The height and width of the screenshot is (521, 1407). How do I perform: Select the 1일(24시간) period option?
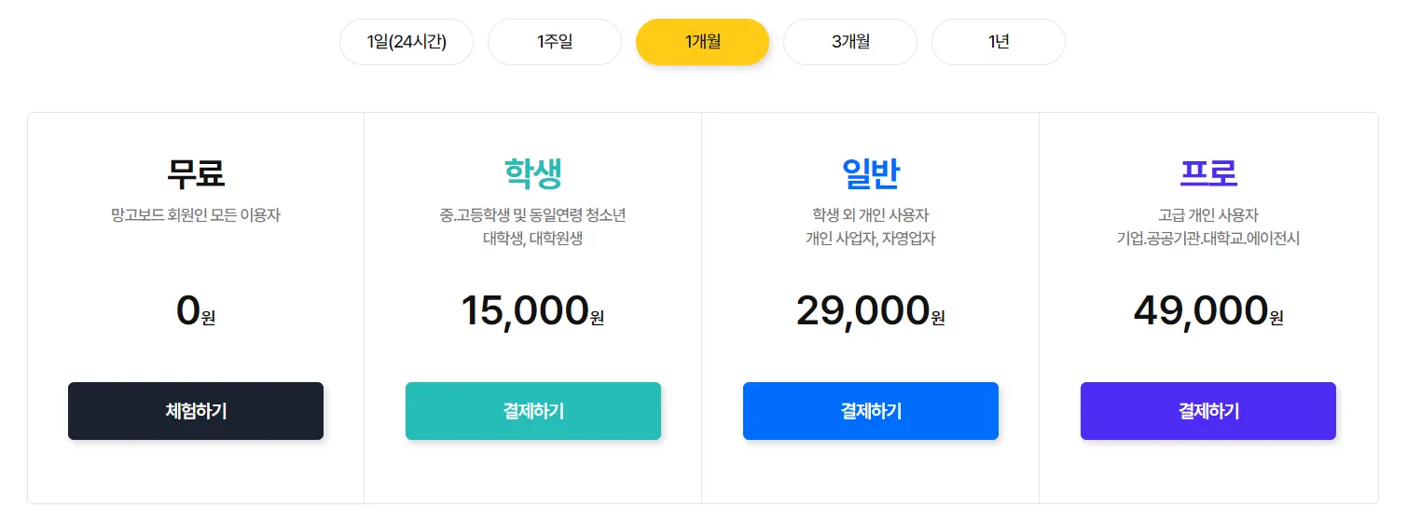[407, 42]
